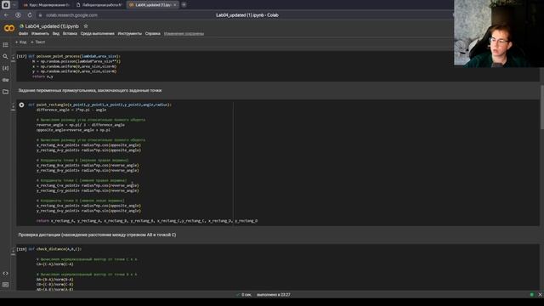The image size is (544, 306).
Task: Click the return x_rectang_A line of code
Action: [147, 221]
